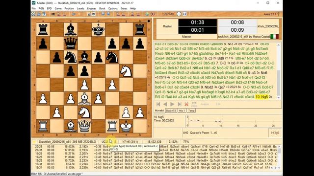Click the 77% hash usage field
The width and height of the screenshot is (314, 176).
pos(186,142)
